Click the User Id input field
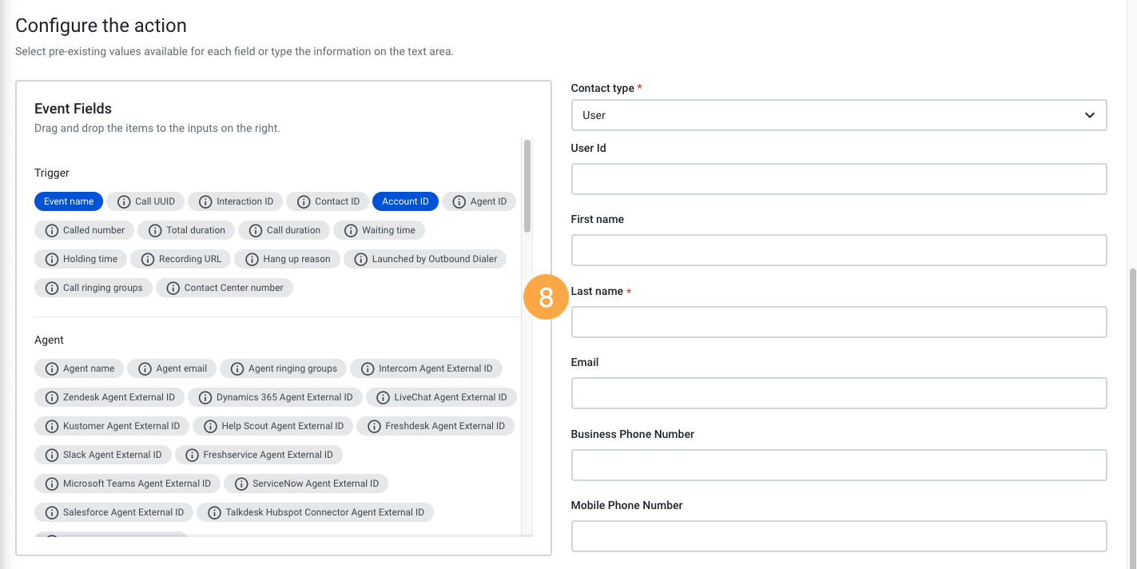 tap(838, 177)
